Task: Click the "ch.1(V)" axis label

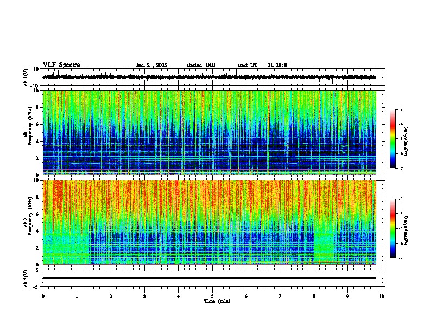Action: 26,78
